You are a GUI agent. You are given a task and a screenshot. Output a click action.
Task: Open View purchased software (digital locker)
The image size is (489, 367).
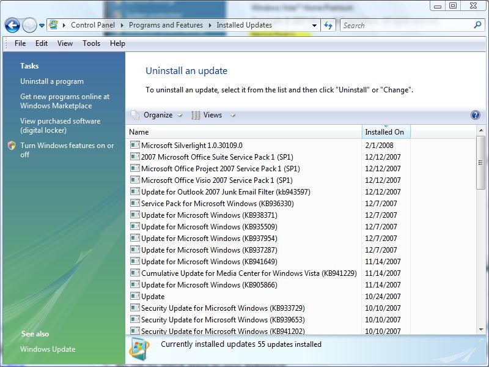tap(60, 125)
